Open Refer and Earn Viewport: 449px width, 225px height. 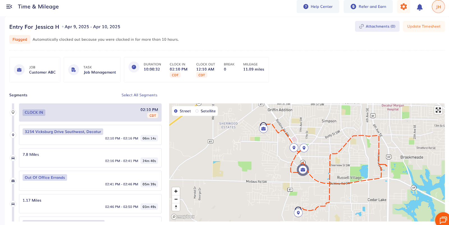coord(368,6)
